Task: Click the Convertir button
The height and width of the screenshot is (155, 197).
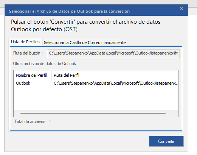Action: tap(166, 141)
